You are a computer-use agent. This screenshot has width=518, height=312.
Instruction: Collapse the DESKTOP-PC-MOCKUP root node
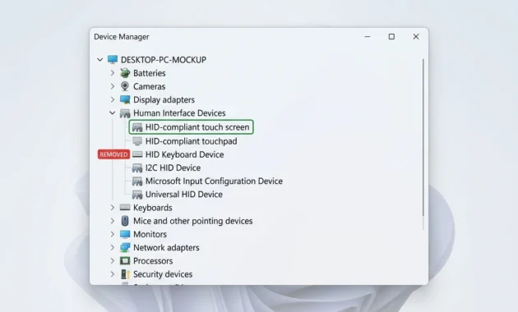click(100, 60)
